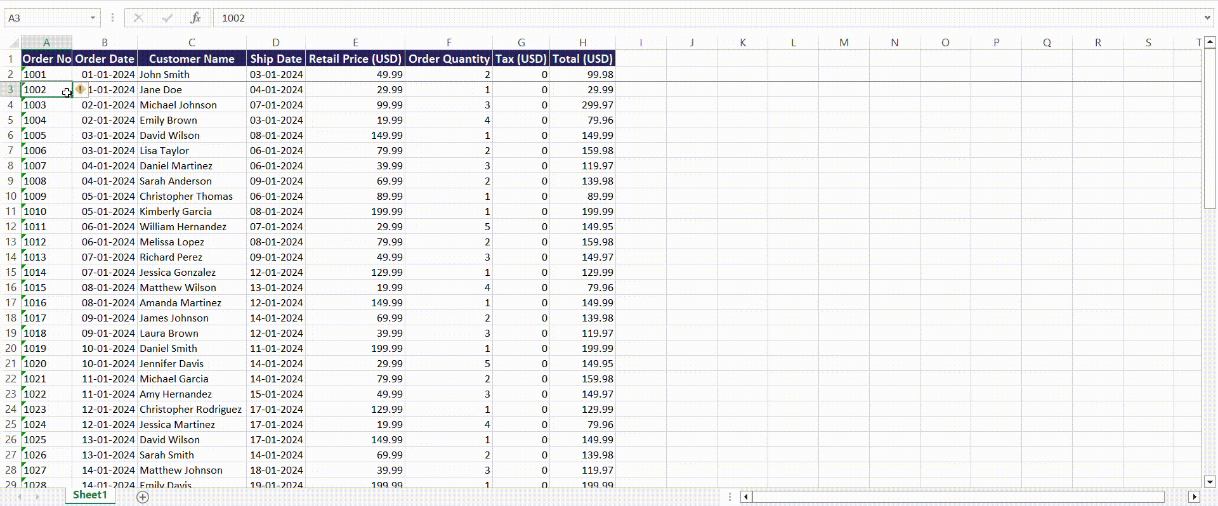
Task: Select cell containing Christopher Rodriguez
Action: coord(192,409)
